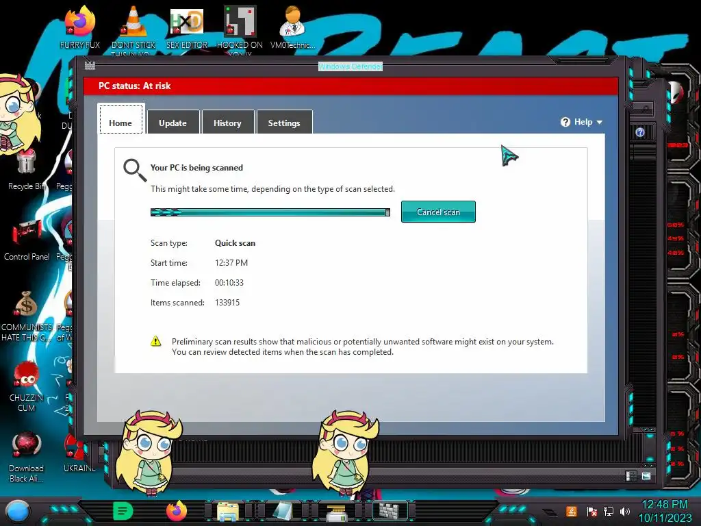
Task: Switch to the Home tab
Action: point(120,119)
